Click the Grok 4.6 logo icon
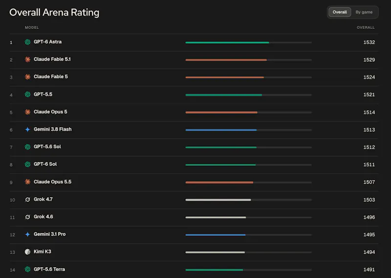 coord(28,217)
